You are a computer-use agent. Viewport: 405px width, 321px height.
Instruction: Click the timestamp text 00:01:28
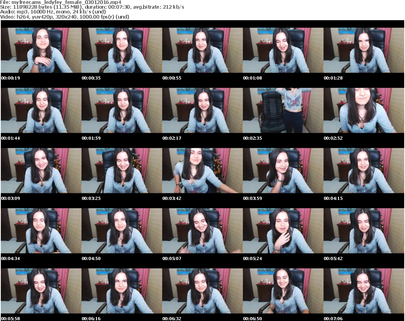click(333, 78)
